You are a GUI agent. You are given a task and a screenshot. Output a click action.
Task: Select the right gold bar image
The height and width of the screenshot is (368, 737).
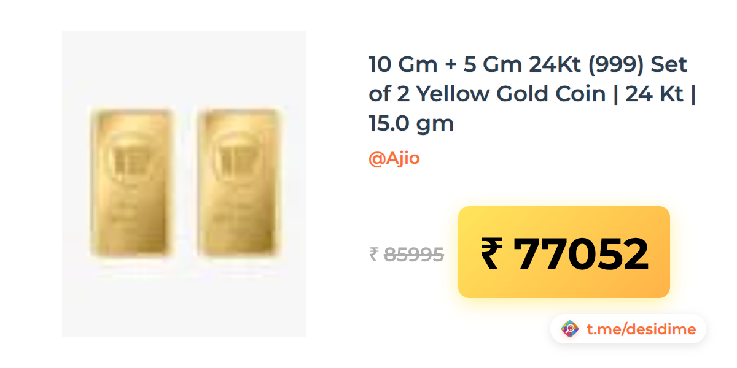238,183
